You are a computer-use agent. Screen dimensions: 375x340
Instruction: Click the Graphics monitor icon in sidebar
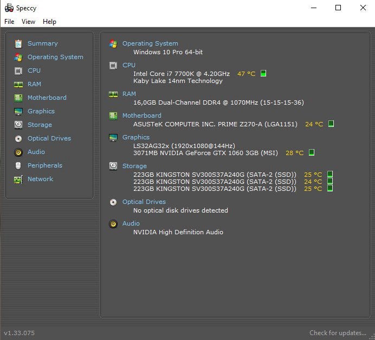[18, 111]
